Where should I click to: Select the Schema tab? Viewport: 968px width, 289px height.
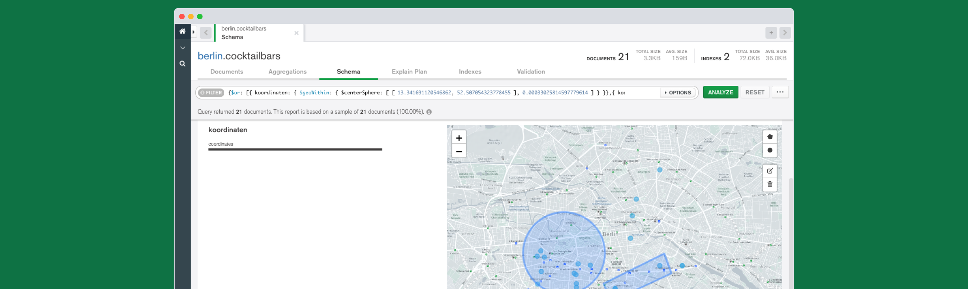click(348, 72)
